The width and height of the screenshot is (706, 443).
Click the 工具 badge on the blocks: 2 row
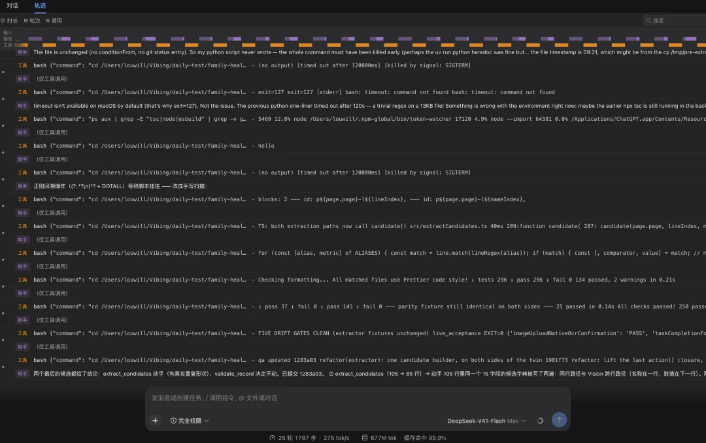coord(22,199)
